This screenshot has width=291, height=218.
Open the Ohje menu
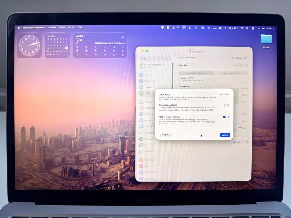coord(80,27)
